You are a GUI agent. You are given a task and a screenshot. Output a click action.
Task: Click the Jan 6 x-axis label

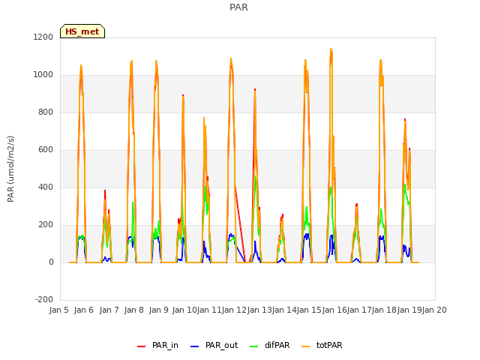[83, 310]
